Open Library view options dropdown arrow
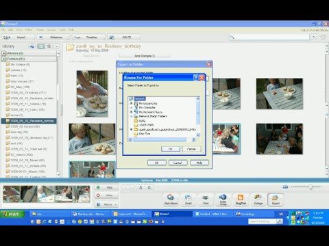The width and height of the screenshot is (329, 246). coord(57,46)
